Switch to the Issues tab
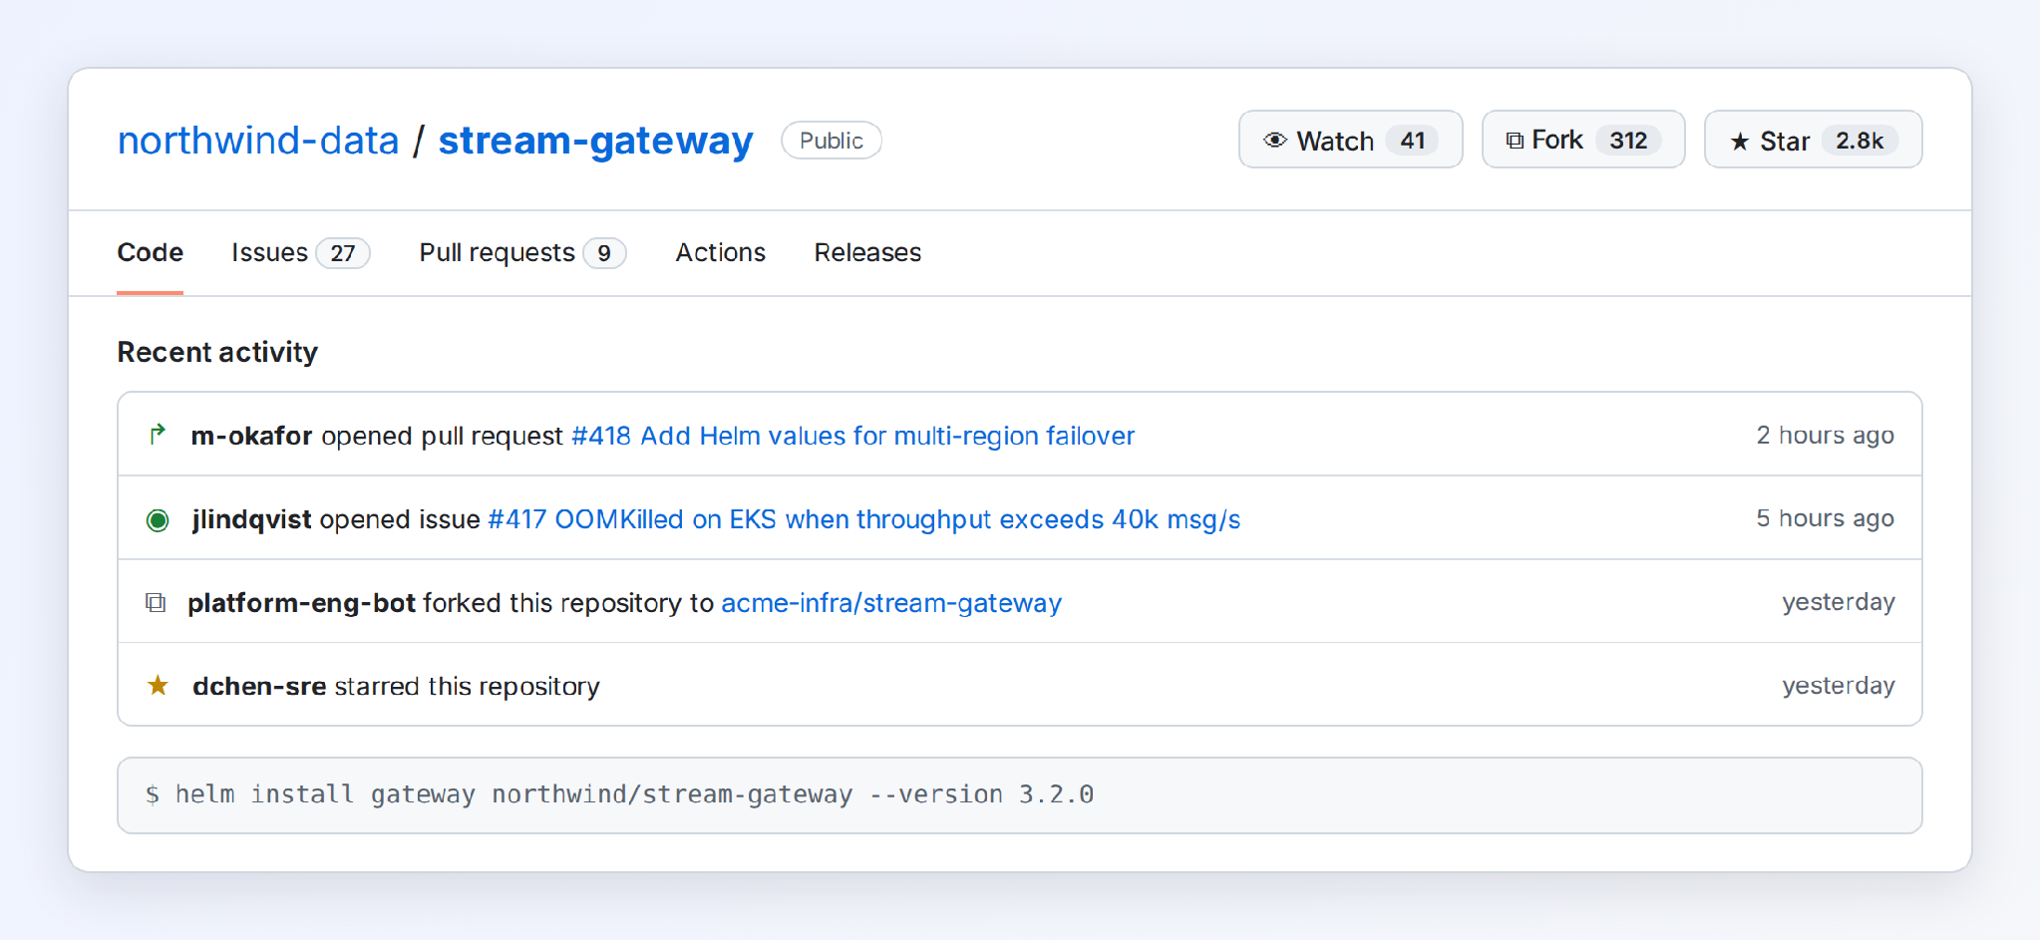The image size is (2040, 940). 300,252
